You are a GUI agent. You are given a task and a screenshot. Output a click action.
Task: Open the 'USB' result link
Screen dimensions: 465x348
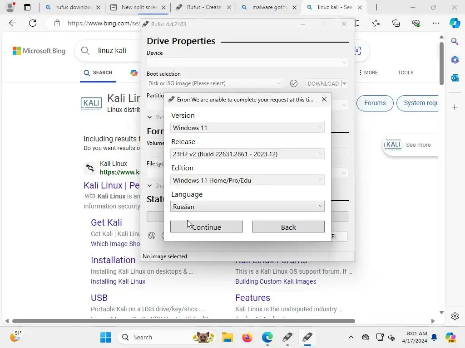(x=99, y=298)
